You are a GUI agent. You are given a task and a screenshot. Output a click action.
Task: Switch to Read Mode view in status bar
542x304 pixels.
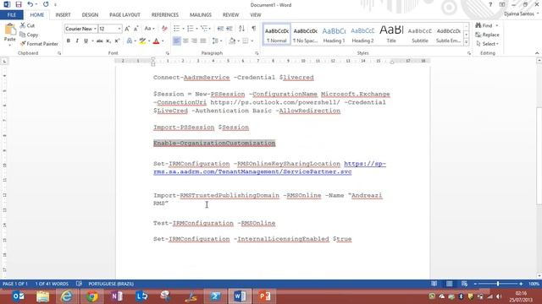pyautogui.click(x=434, y=284)
